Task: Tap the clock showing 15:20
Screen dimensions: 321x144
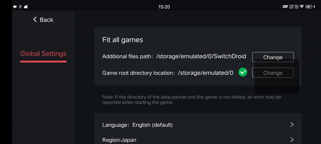Action: pyautogui.click(x=164, y=7)
